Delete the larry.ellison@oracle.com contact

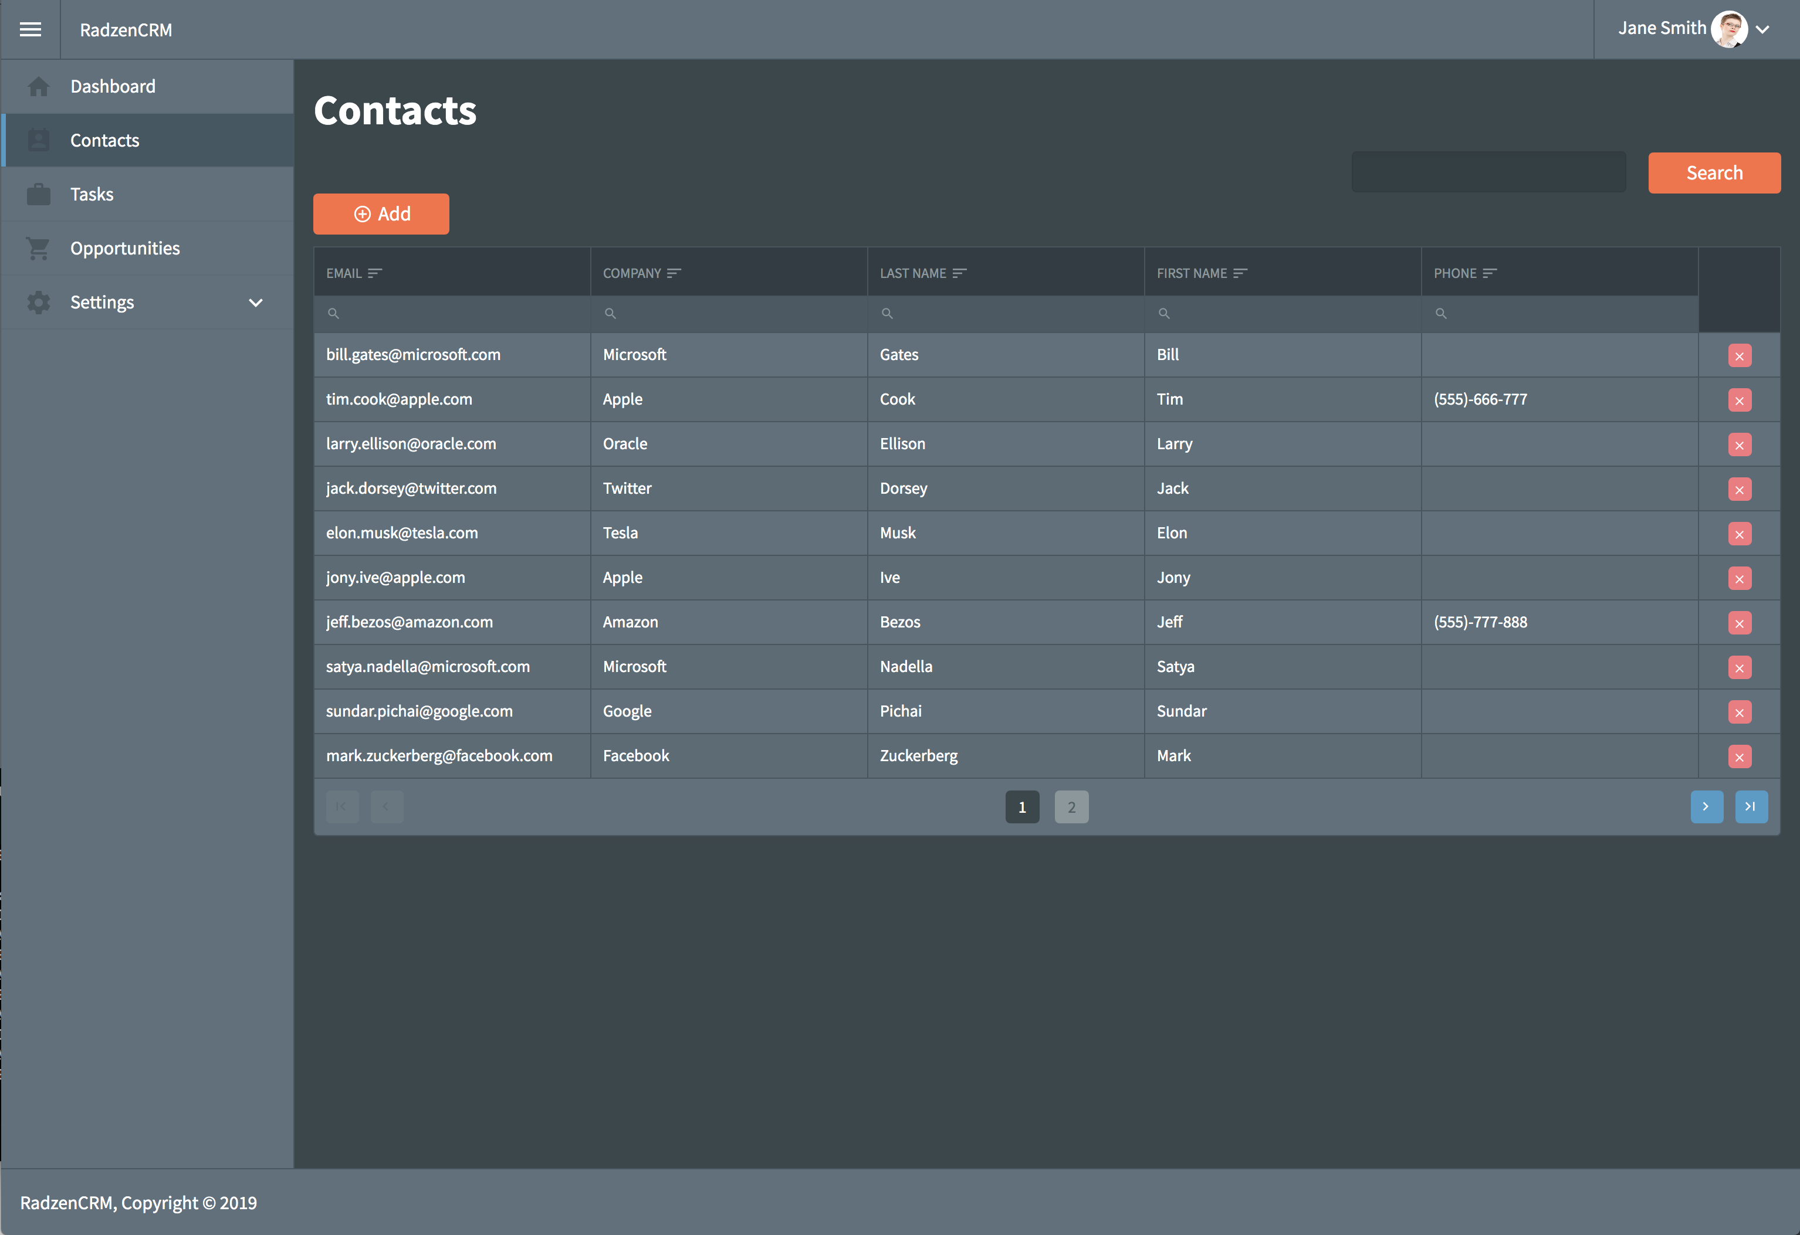1740,445
